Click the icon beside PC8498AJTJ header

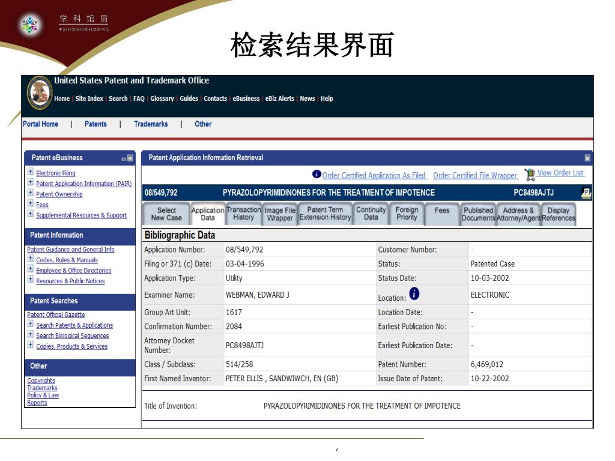point(586,193)
